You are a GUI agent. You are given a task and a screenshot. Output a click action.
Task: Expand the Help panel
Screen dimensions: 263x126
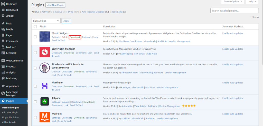pos(252,2)
